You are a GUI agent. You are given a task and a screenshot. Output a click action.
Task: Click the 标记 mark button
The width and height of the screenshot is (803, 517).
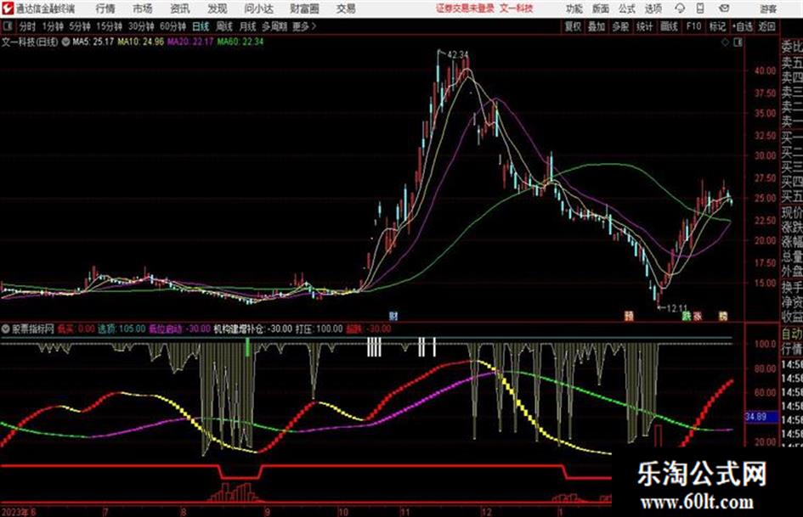point(717,26)
